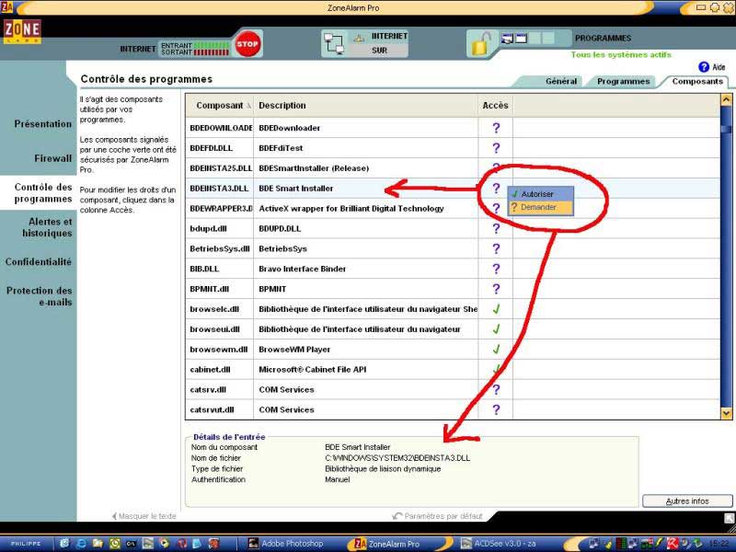The width and height of the screenshot is (736, 552).
Task: Click the access question mark for BIB.DLL
Action: coord(496,269)
